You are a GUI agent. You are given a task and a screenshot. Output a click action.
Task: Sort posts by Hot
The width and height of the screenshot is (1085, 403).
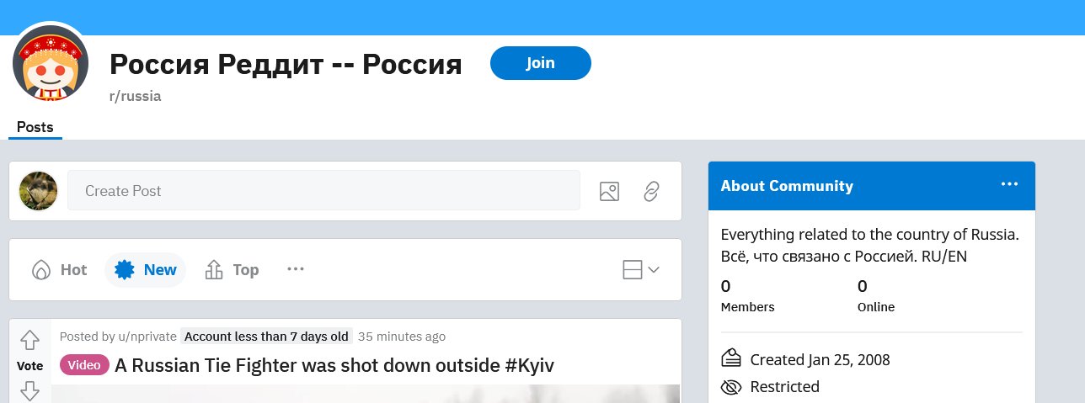click(x=60, y=270)
